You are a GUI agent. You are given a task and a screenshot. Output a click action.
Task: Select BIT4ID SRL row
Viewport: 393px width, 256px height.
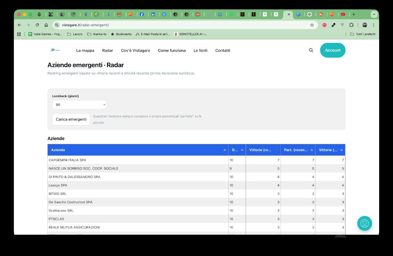tap(196, 194)
